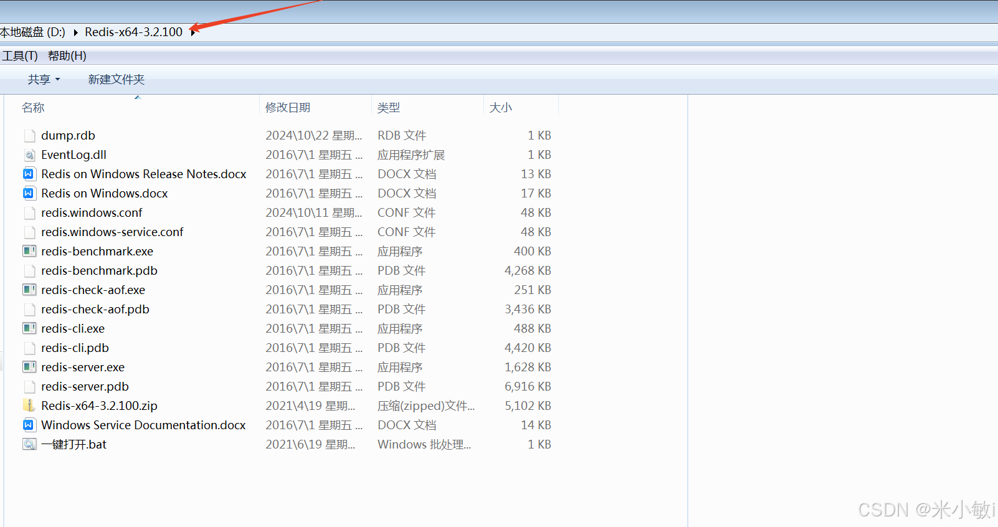998x527 pixels.
Task: Click the 6,916 KB size cell
Action: 528,387
